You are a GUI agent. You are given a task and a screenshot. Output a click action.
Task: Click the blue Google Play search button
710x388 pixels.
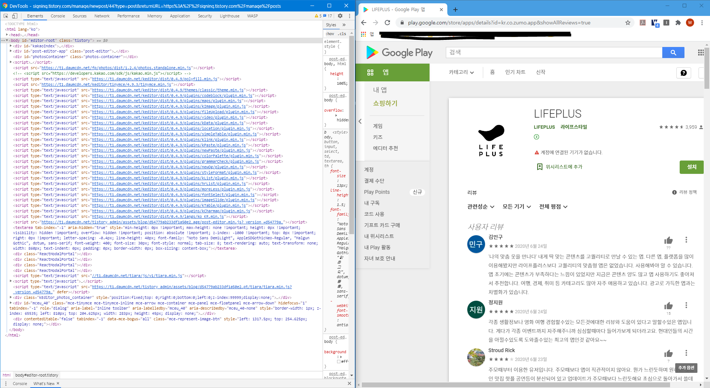pos(673,53)
